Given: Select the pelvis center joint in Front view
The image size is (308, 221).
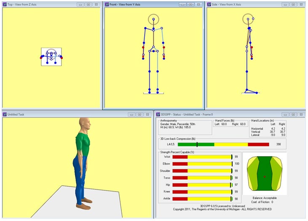Looking at the screenshot, I should tap(153, 51).
